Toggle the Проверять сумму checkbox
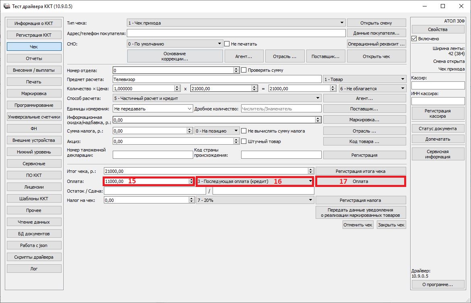The image size is (471, 303). point(244,70)
